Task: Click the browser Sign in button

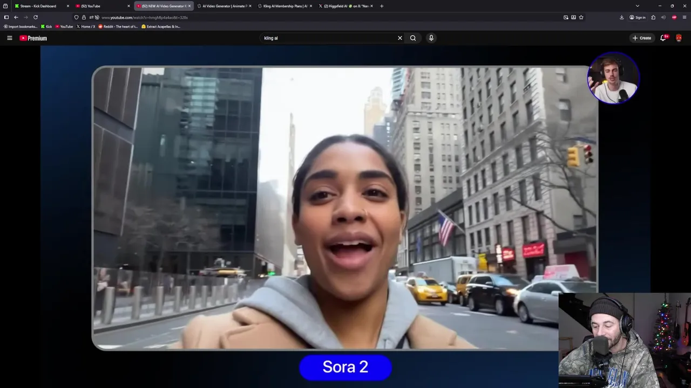Action: click(638, 17)
